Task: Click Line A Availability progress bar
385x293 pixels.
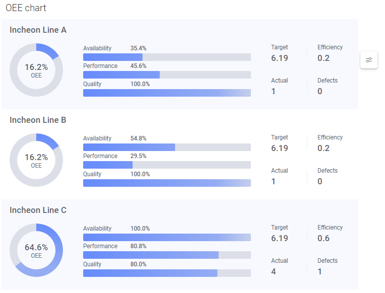Action: (167, 57)
